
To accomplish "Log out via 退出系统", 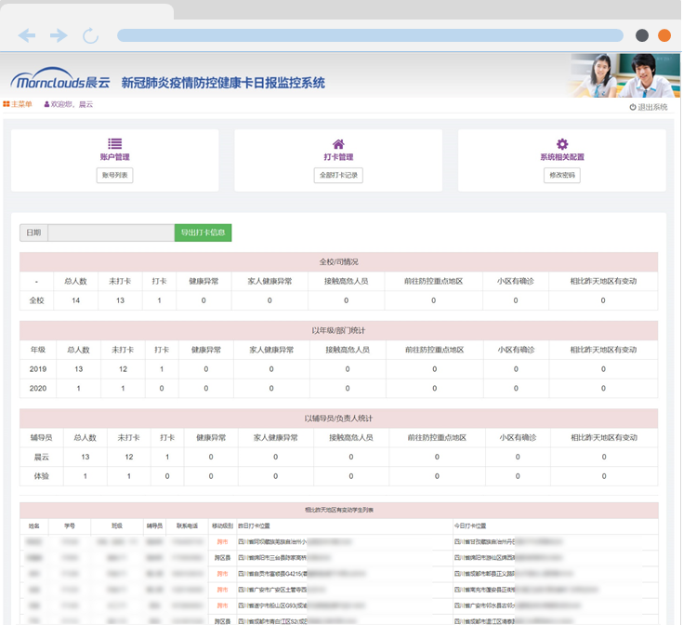I will pyautogui.click(x=649, y=107).
